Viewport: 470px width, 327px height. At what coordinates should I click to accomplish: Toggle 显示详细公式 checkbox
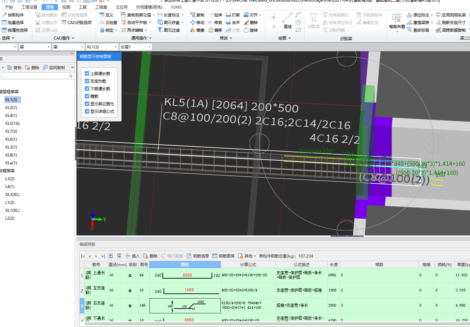(87, 111)
